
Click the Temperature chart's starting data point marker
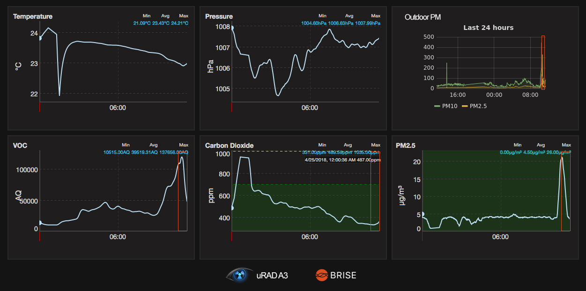40,38
